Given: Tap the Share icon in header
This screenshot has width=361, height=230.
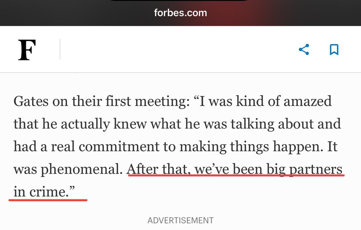Looking at the screenshot, I should point(304,50).
